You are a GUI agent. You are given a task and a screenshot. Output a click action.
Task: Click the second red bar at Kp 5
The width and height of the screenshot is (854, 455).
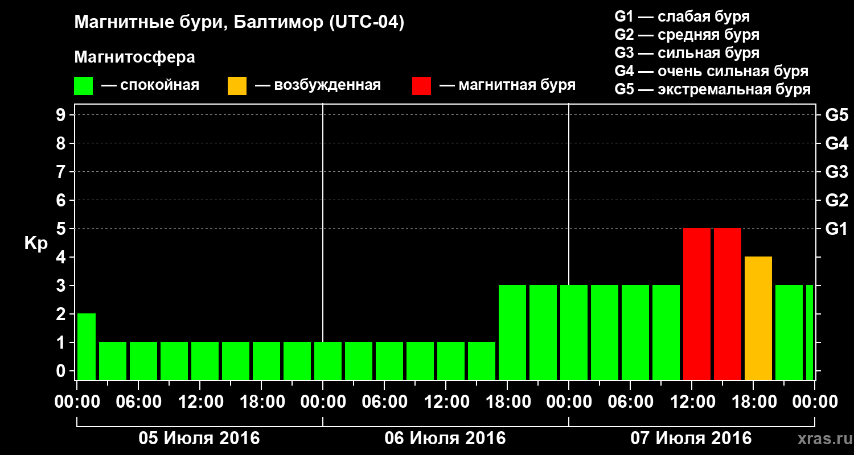tap(728, 304)
